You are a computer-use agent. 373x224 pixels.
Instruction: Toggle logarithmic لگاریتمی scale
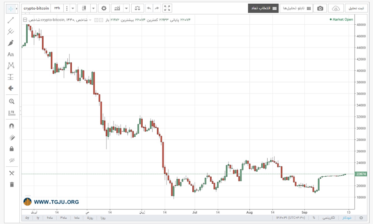[328, 218]
